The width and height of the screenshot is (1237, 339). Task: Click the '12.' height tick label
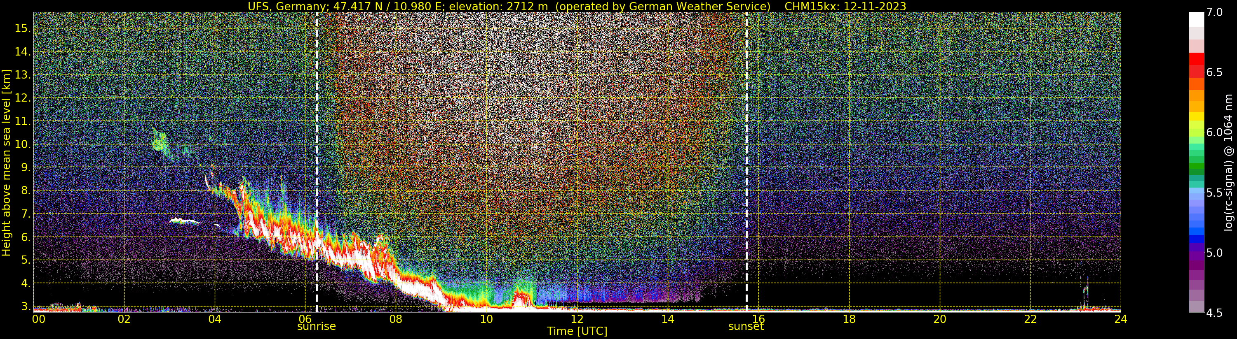click(23, 98)
